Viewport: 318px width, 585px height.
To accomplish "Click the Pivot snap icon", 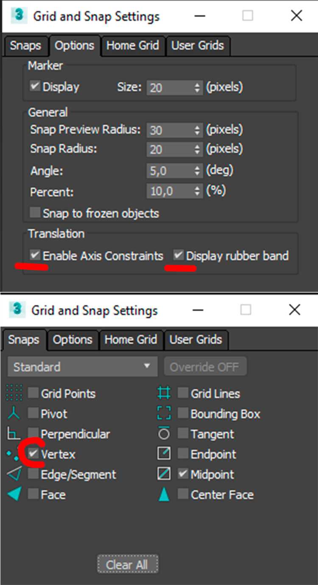I will [14, 413].
